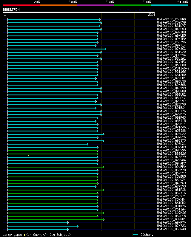Select the UniRef100_Q8LG17 entry
This screenshot has height=237, width=191.
pyautogui.click(x=171, y=98)
